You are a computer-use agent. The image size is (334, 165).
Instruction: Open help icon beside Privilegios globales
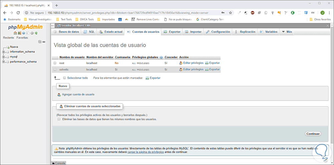coord(161,57)
